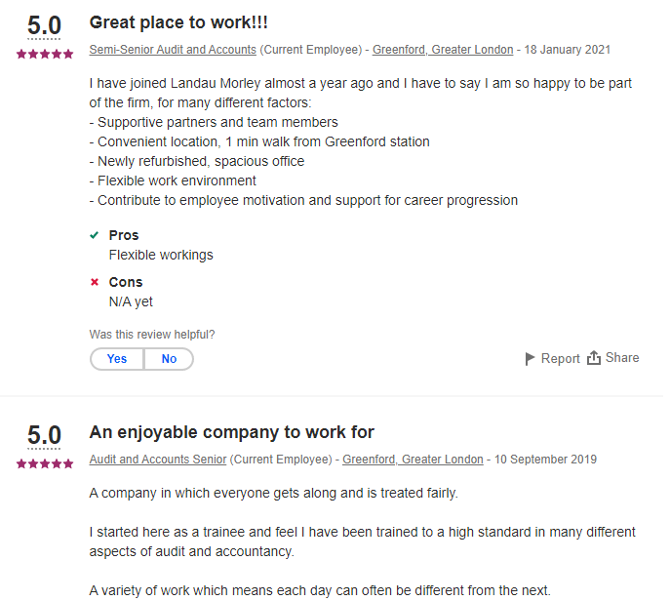The width and height of the screenshot is (670, 601).
Task: Click the star rating under second 5.0
Action: pos(45,464)
